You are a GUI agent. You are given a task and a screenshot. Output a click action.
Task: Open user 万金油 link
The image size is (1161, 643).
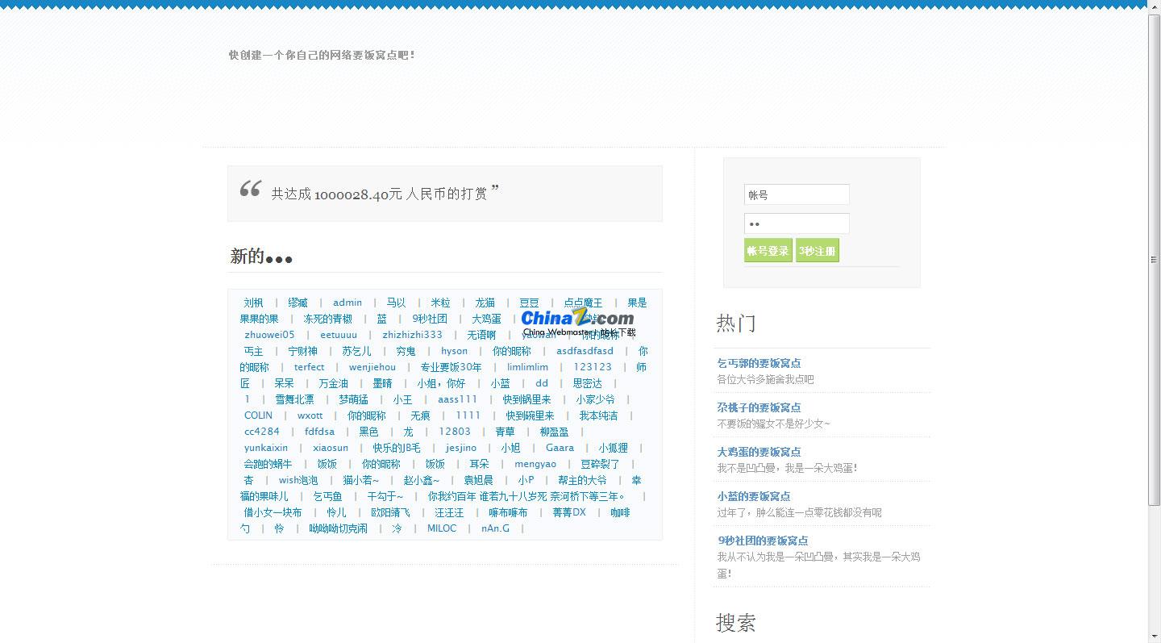(333, 383)
